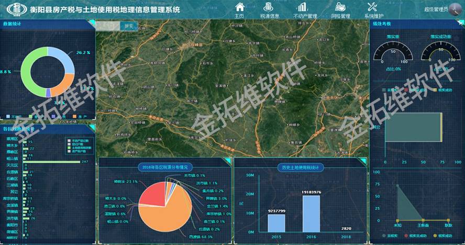The width and height of the screenshot is (465, 245).
Task: Click the map search input field
Action: point(108,26)
